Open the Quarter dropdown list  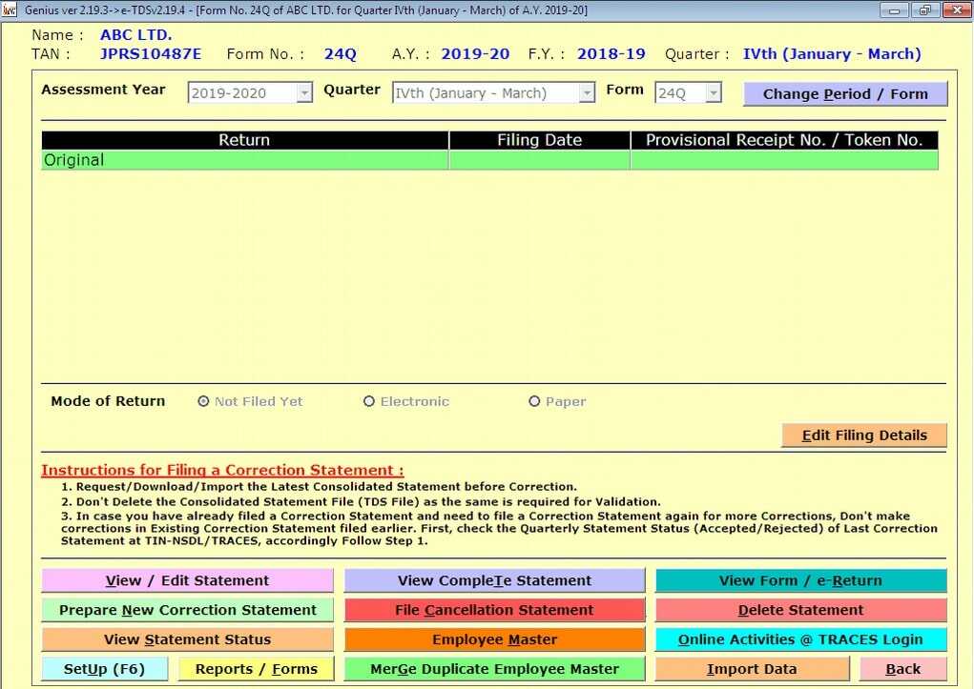click(587, 93)
